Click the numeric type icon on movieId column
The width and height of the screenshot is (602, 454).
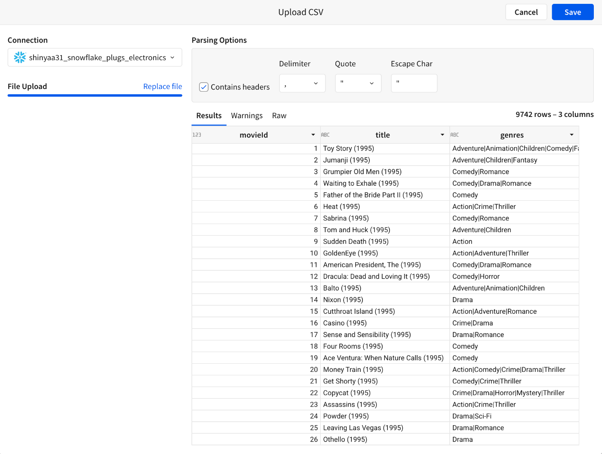(x=197, y=135)
